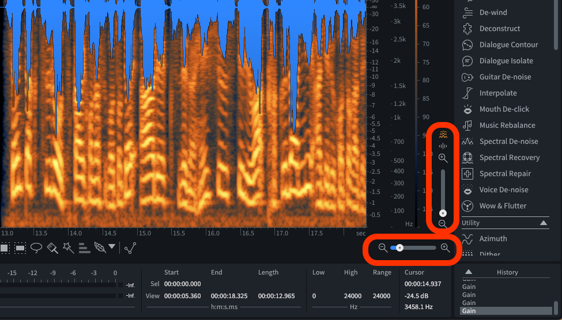Select the Magic Wand tool
The image size is (562, 320).
tap(68, 248)
